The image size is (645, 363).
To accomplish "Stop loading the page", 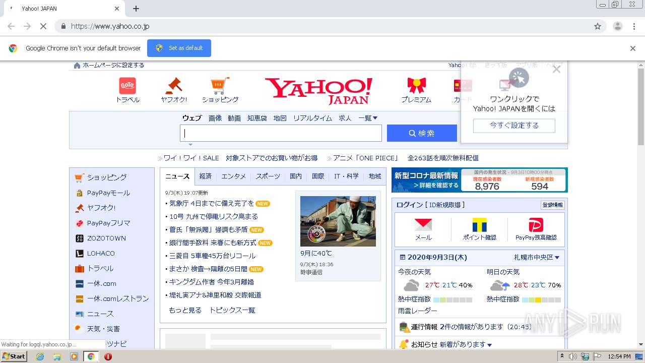I will [x=43, y=26].
